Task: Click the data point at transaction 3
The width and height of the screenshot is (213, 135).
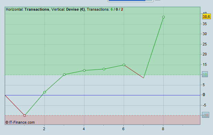Action: coord(64,74)
